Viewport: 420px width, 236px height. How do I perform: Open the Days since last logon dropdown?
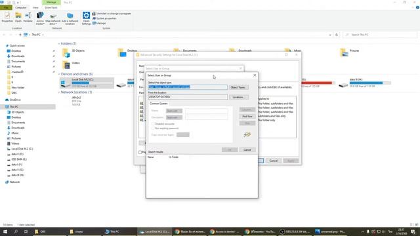click(183, 134)
